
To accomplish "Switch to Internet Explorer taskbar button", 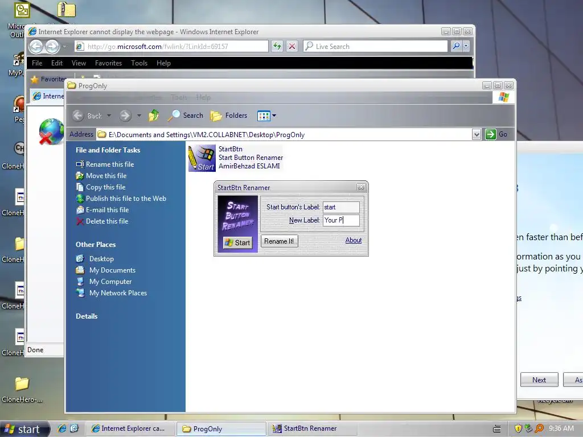I will (130, 429).
